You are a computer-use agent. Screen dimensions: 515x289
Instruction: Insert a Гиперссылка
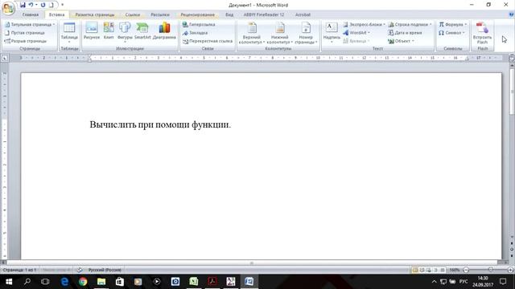[x=199, y=25]
